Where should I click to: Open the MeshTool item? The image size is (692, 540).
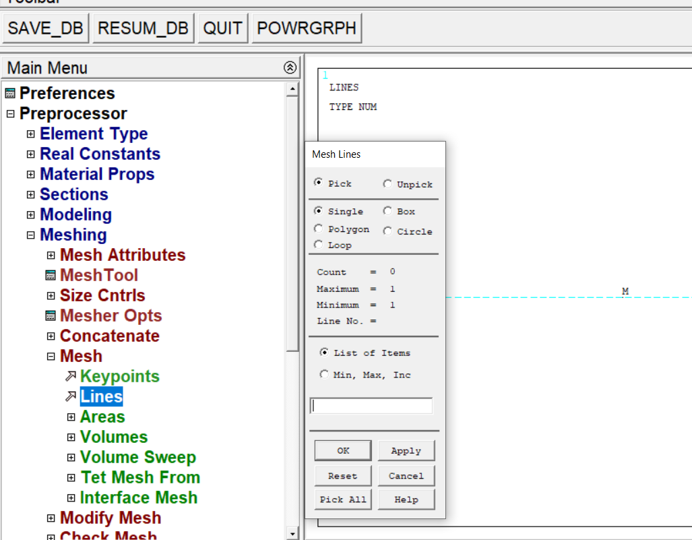(99, 275)
